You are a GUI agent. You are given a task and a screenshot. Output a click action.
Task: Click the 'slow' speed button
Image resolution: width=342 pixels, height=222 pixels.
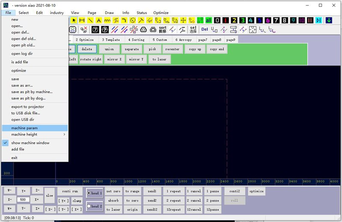click(x=50, y=195)
